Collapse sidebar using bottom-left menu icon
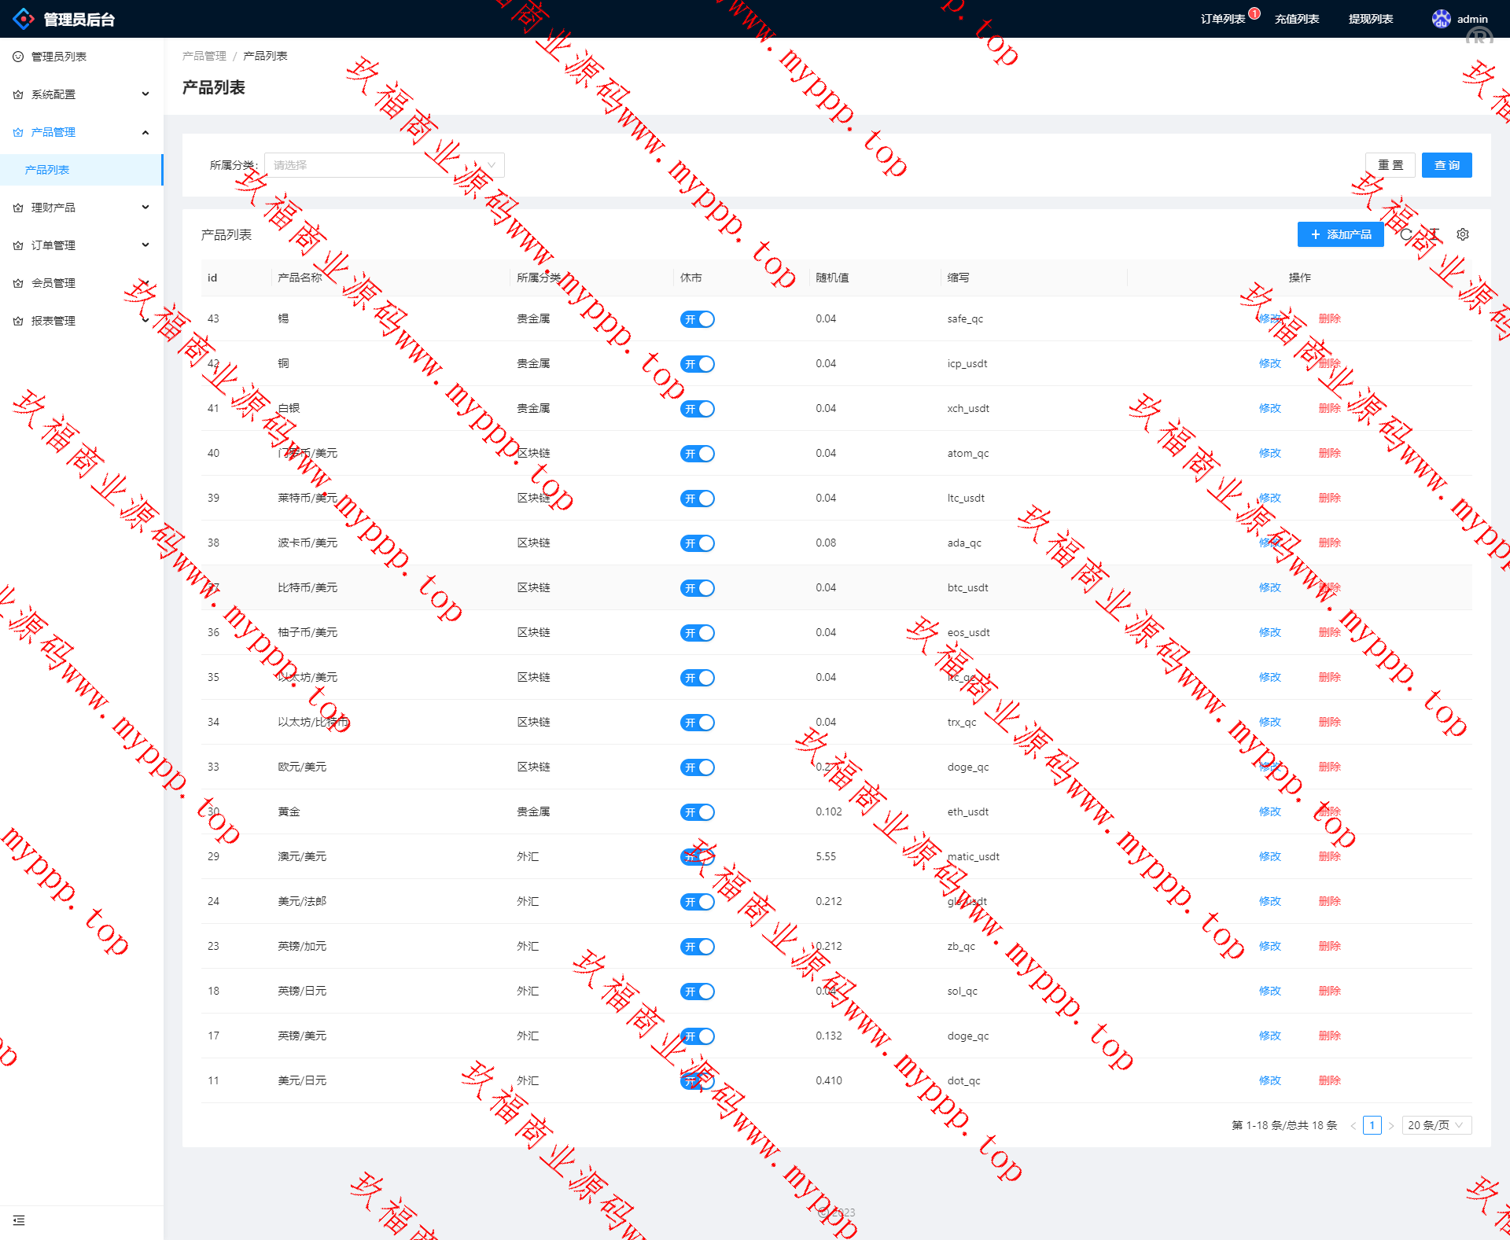The height and width of the screenshot is (1240, 1510). pyautogui.click(x=19, y=1220)
